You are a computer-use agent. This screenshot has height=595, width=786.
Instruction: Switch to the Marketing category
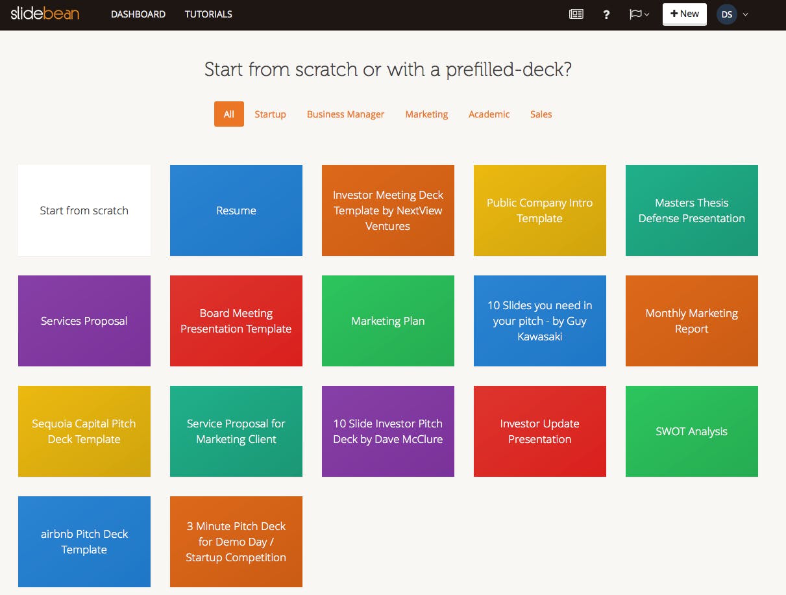point(426,114)
